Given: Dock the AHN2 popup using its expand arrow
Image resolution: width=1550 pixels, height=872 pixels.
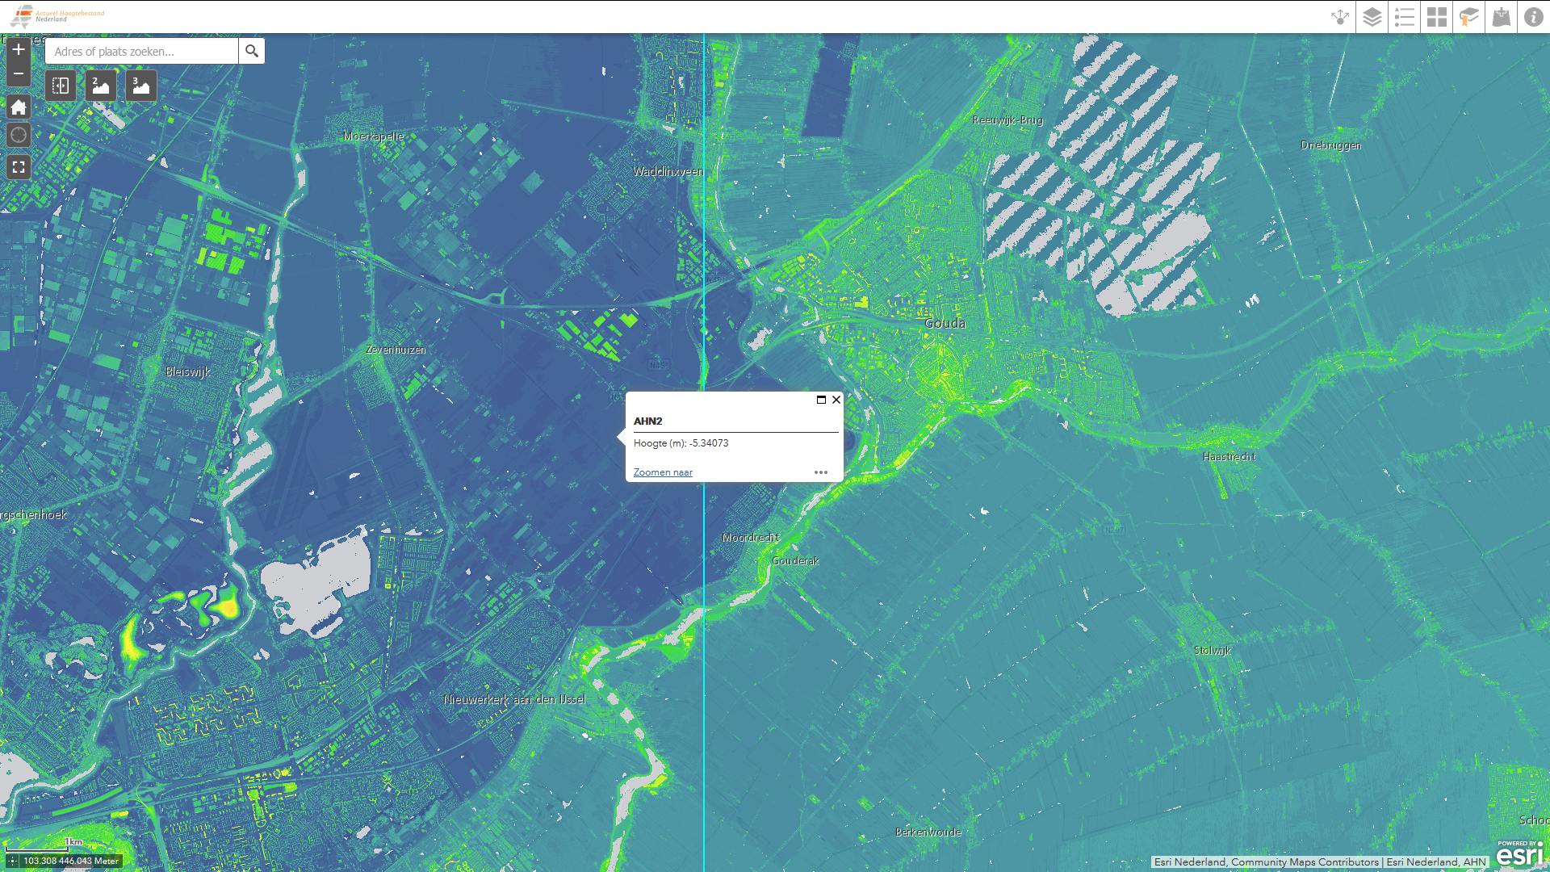Looking at the screenshot, I should pos(821,400).
